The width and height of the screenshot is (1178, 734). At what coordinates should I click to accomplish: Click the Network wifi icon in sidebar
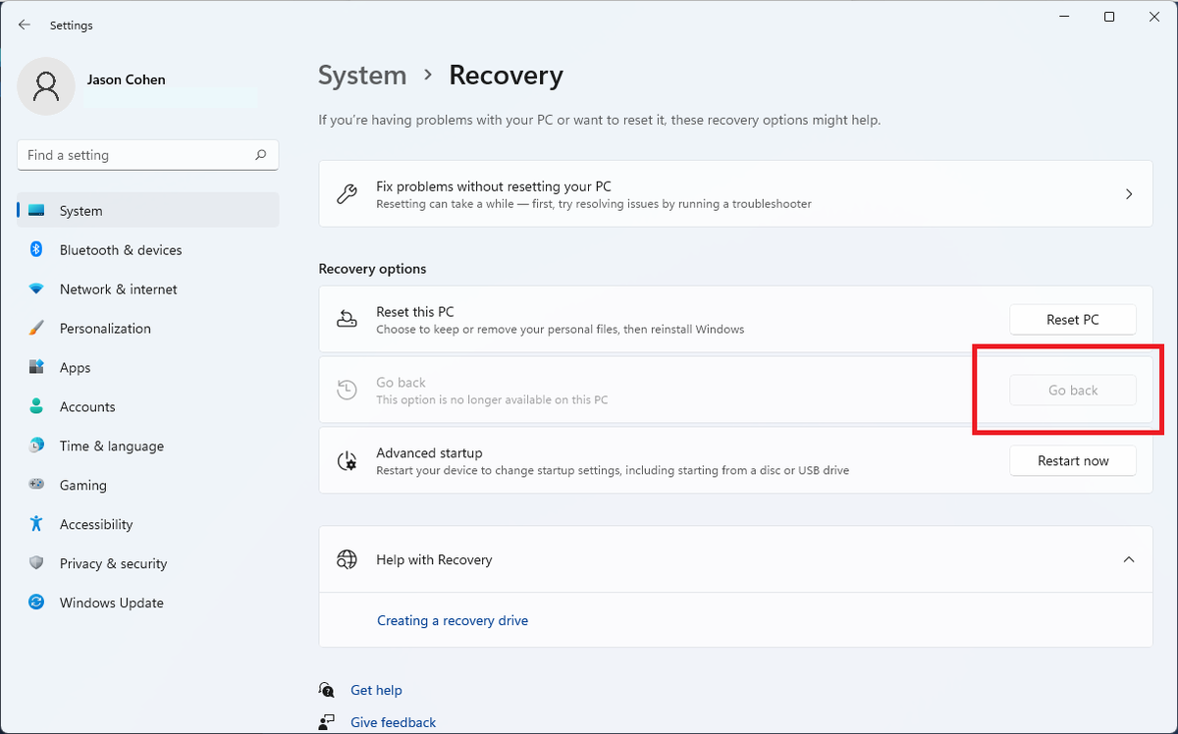[x=36, y=288]
